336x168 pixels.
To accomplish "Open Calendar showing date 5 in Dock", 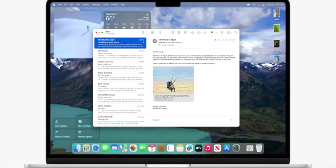I will (152, 148).
